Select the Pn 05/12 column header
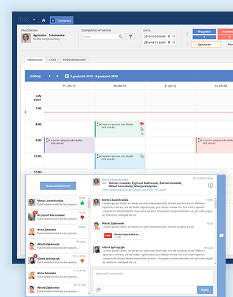The width and height of the screenshot is (233, 297). point(69,86)
